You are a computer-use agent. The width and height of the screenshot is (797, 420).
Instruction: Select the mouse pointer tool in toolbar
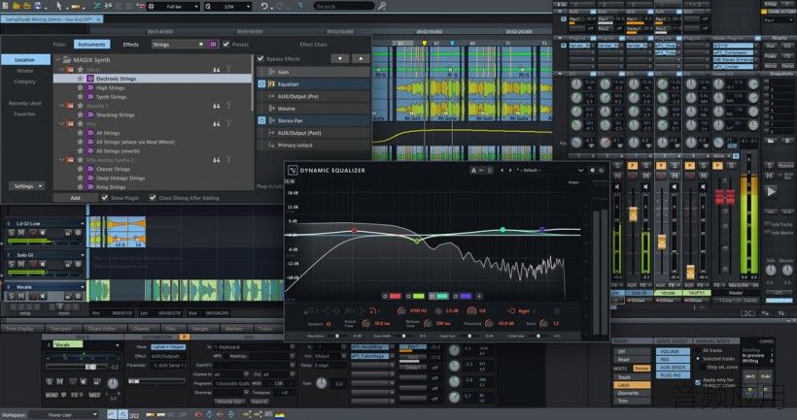[59, 6]
